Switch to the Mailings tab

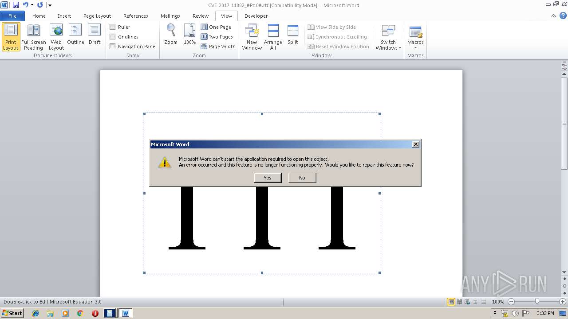pyautogui.click(x=170, y=16)
